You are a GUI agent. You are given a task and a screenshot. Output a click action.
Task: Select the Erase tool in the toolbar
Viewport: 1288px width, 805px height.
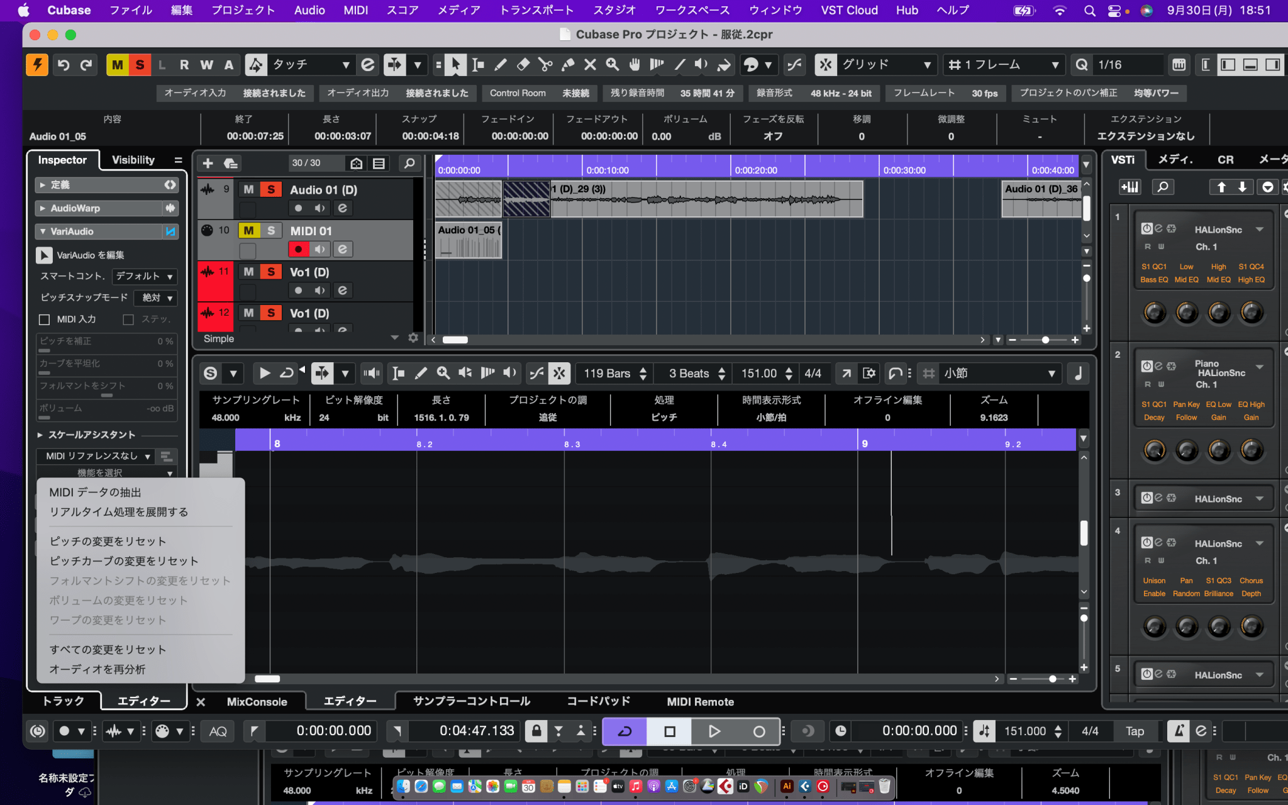(523, 64)
